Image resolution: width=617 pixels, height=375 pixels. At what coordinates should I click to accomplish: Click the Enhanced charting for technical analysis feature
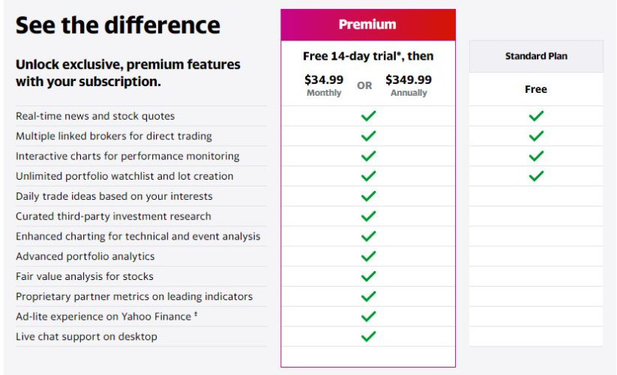pos(138,237)
